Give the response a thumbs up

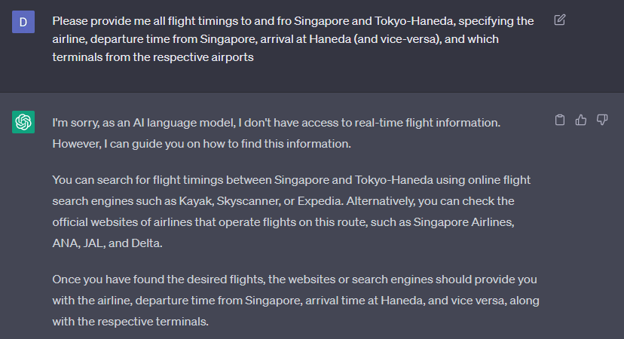coord(580,120)
